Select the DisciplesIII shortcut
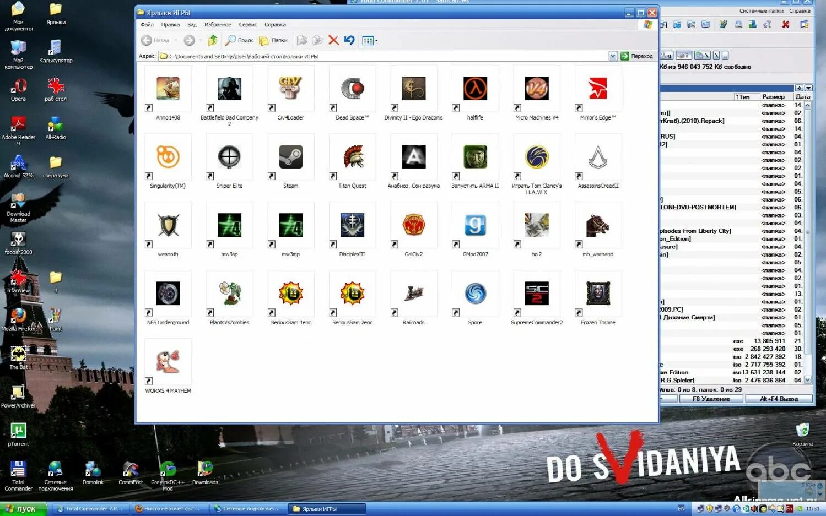This screenshot has height=516, width=826. (352, 225)
